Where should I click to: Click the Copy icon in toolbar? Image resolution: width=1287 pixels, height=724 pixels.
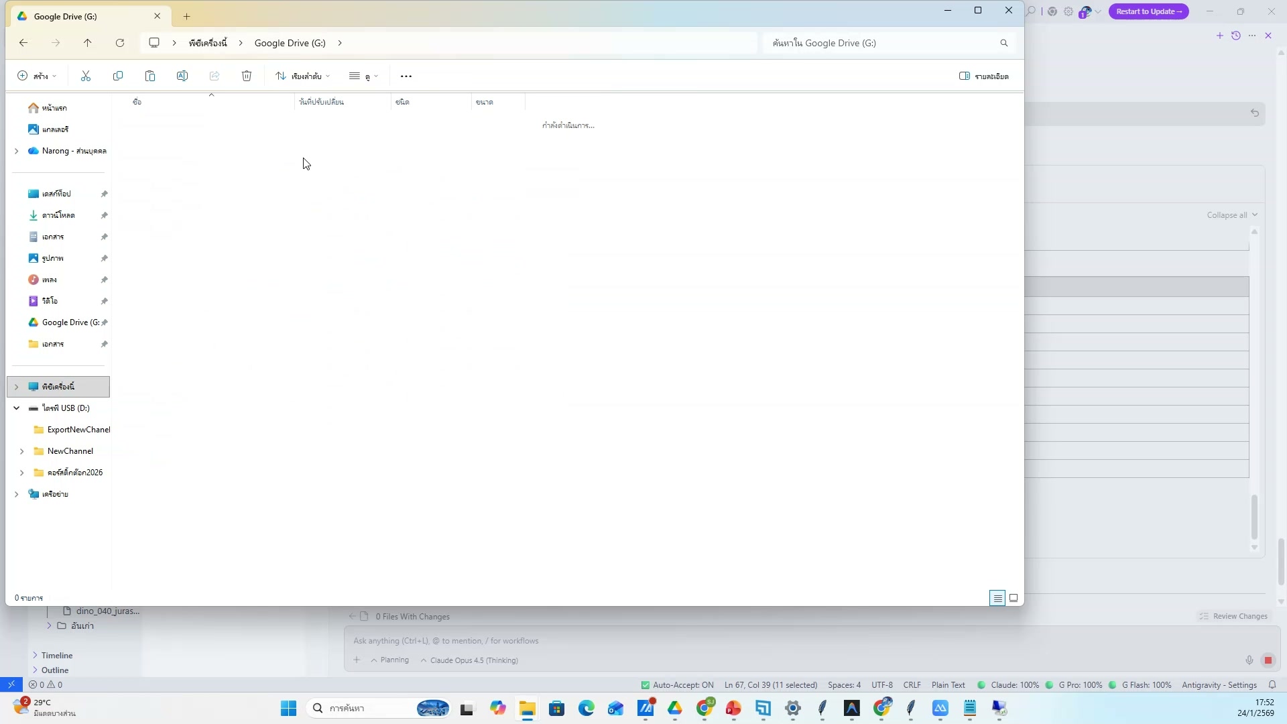118,76
